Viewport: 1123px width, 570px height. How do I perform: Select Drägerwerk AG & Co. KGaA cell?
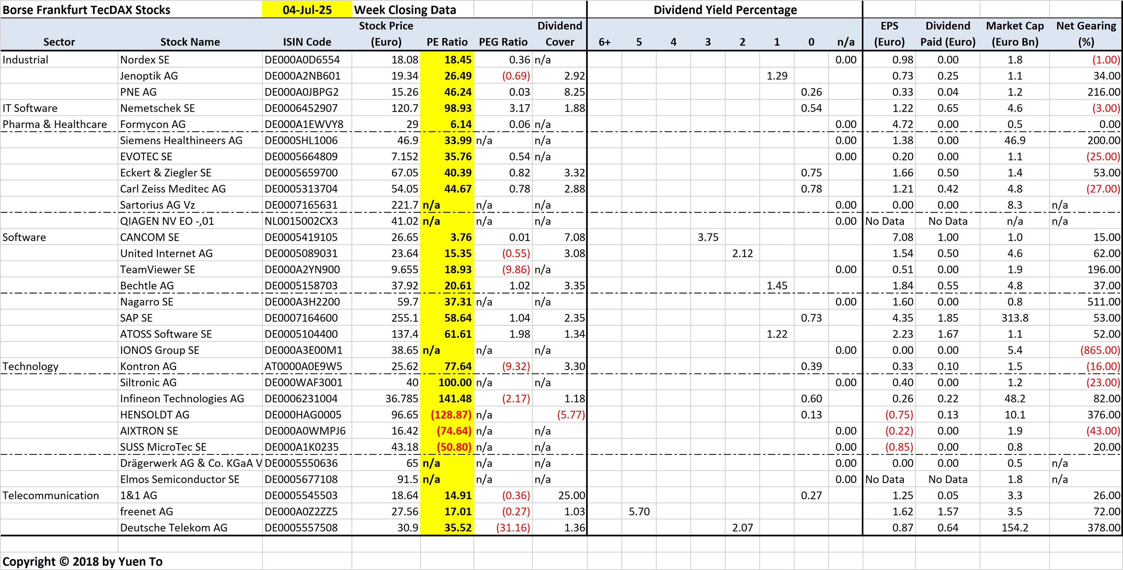190,463
